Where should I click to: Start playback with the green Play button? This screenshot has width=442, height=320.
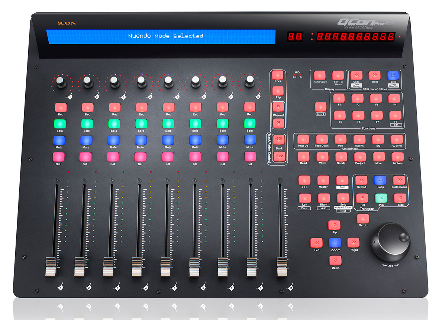point(381,198)
